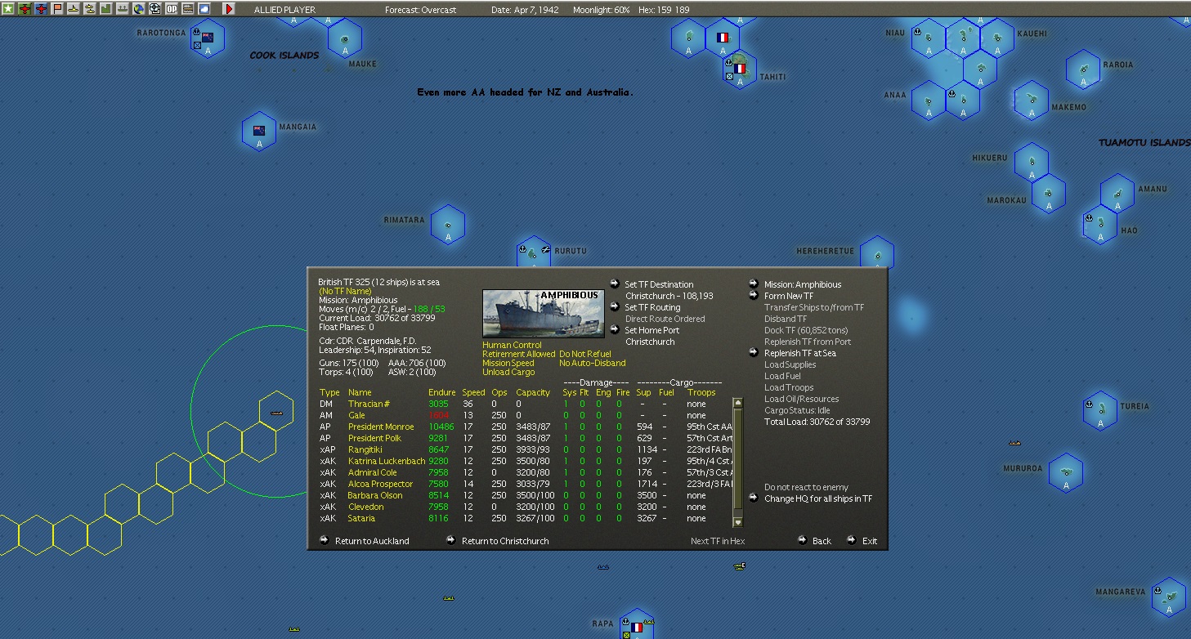The width and height of the screenshot is (1191, 639).
Task: Change the Mission: Amphibious option
Action: pos(803,284)
